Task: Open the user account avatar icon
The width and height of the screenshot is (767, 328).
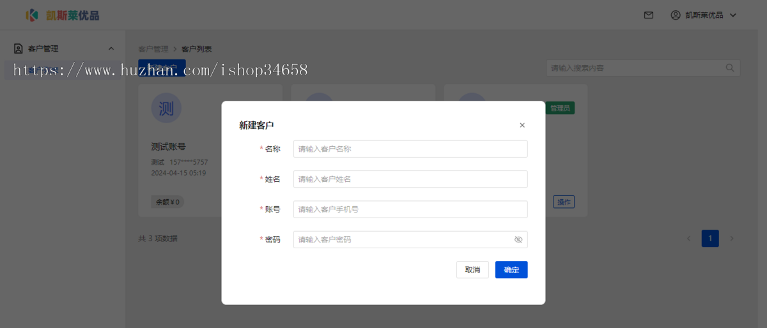Action: coord(676,15)
